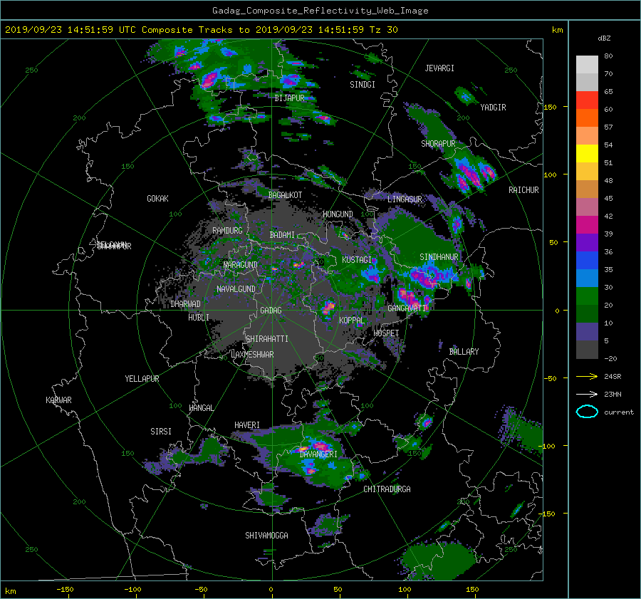Screen dimensions: 641x599
Task: Click the SHORAPUR city label
Action: pyautogui.click(x=438, y=144)
